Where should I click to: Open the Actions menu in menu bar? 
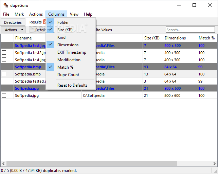click(36, 14)
